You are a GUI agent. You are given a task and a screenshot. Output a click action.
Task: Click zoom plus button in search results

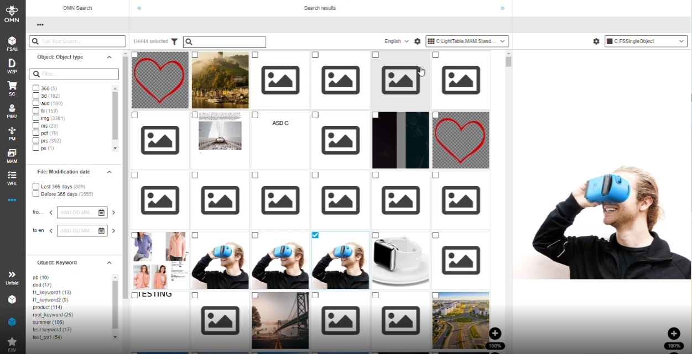coord(495,333)
